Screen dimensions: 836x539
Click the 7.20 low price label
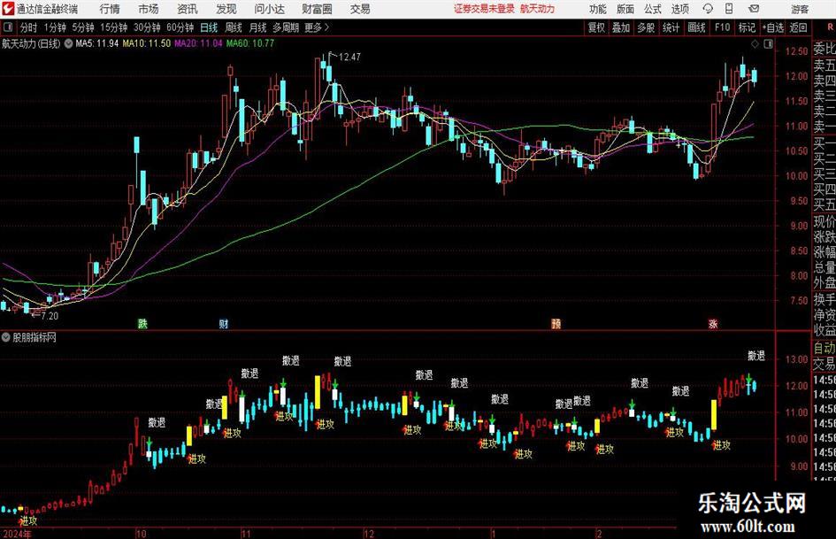[x=50, y=316]
